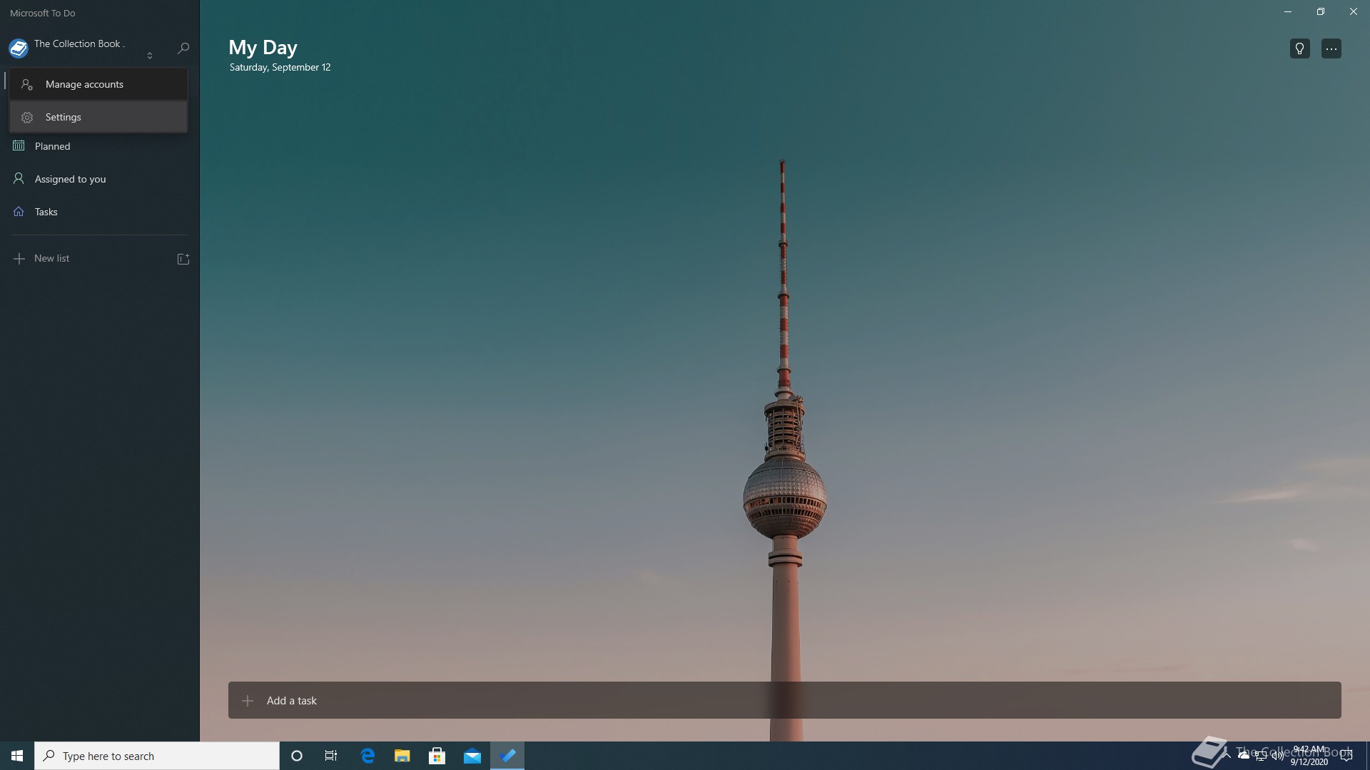Launch Microsoft Edge from taskbar
Viewport: 1370px width, 770px height.
[367, 756]
